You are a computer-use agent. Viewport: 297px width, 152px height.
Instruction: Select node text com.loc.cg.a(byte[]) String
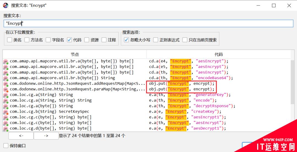[x=41, y=106]
